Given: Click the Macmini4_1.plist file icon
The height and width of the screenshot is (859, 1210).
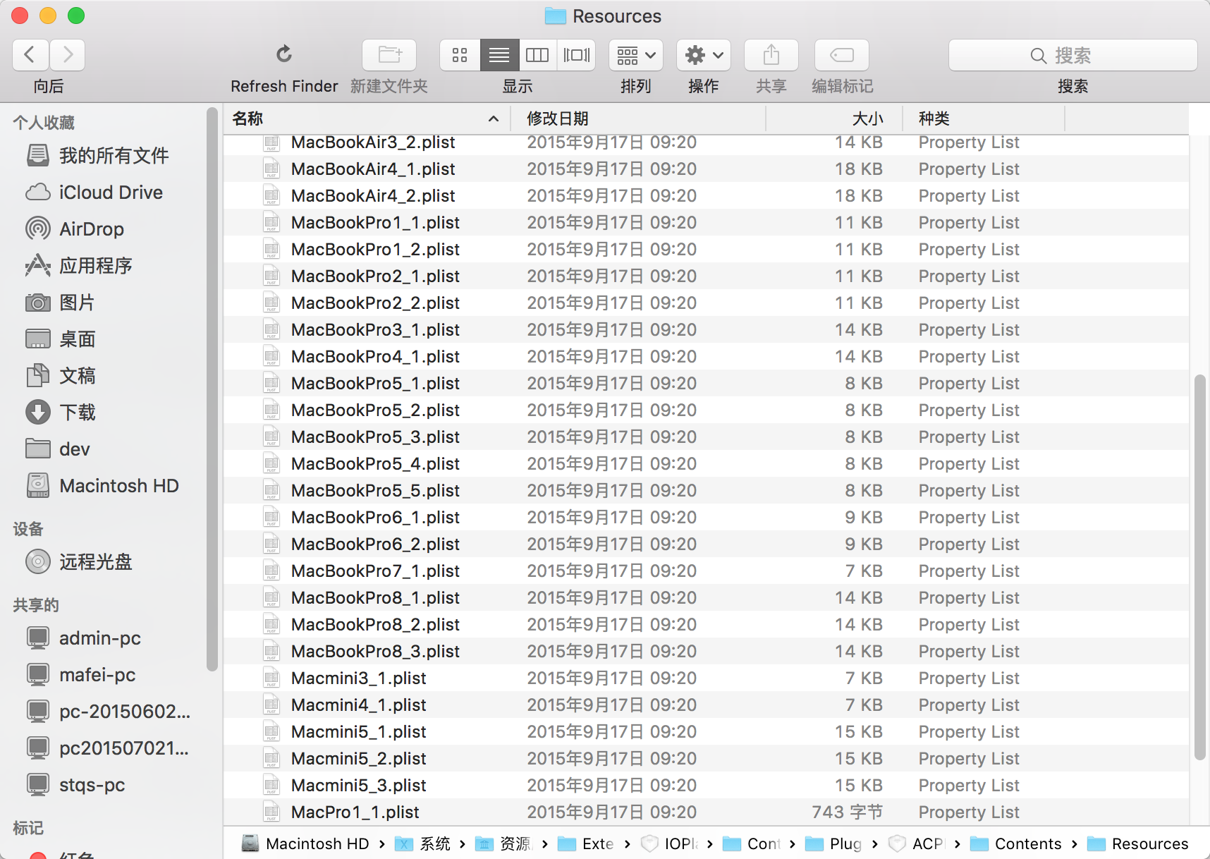Looking at the screenshot, I should (271, 705).
